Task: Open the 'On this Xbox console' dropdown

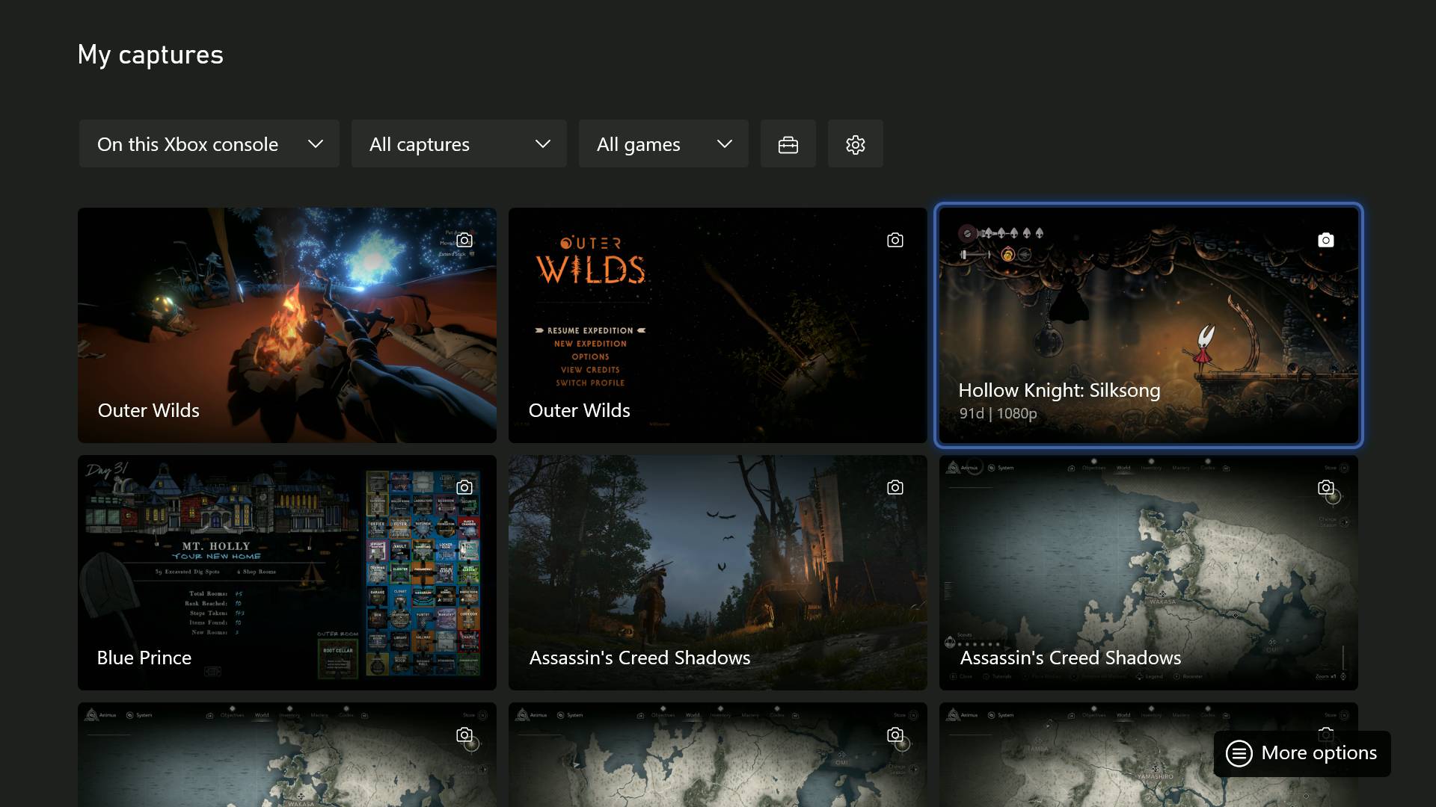Action: (x=209, y=143)
